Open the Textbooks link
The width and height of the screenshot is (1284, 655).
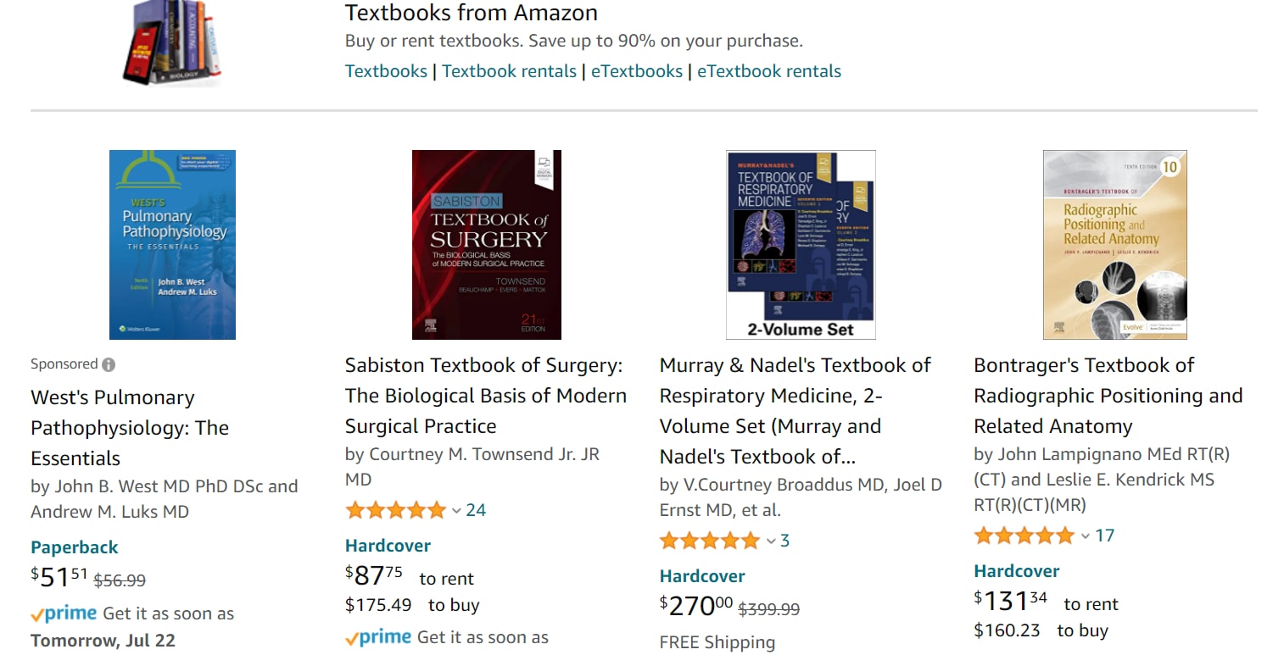[386, 70]
